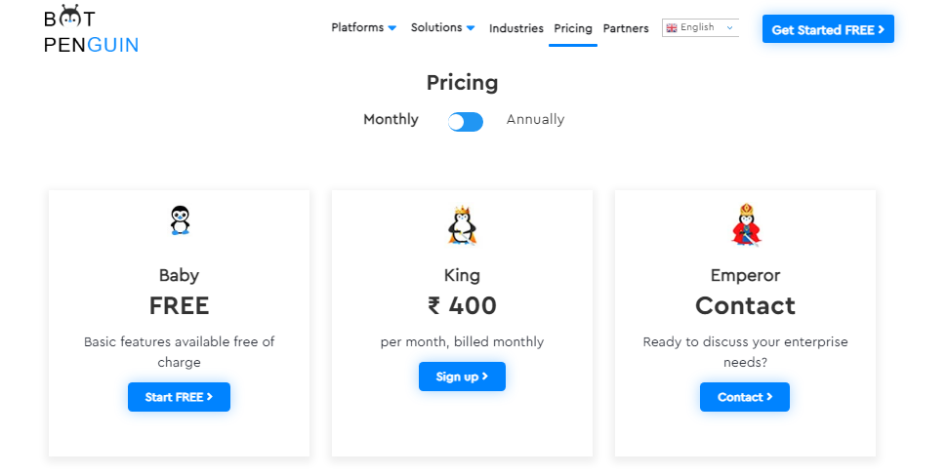Open the Partners nav link
Screen dimensions: 948x476
pyautogui.click(x=626, y=29)
